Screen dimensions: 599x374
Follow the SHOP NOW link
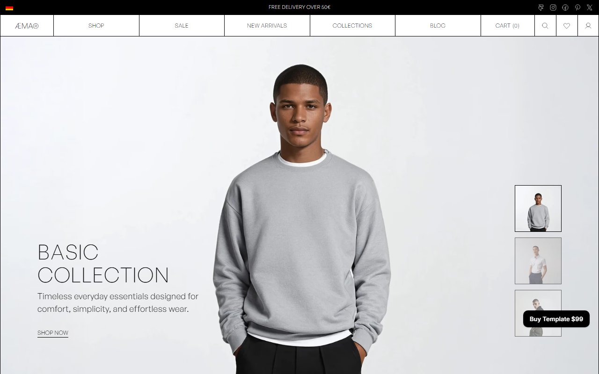pyautogui.click(x=53, y=333)
